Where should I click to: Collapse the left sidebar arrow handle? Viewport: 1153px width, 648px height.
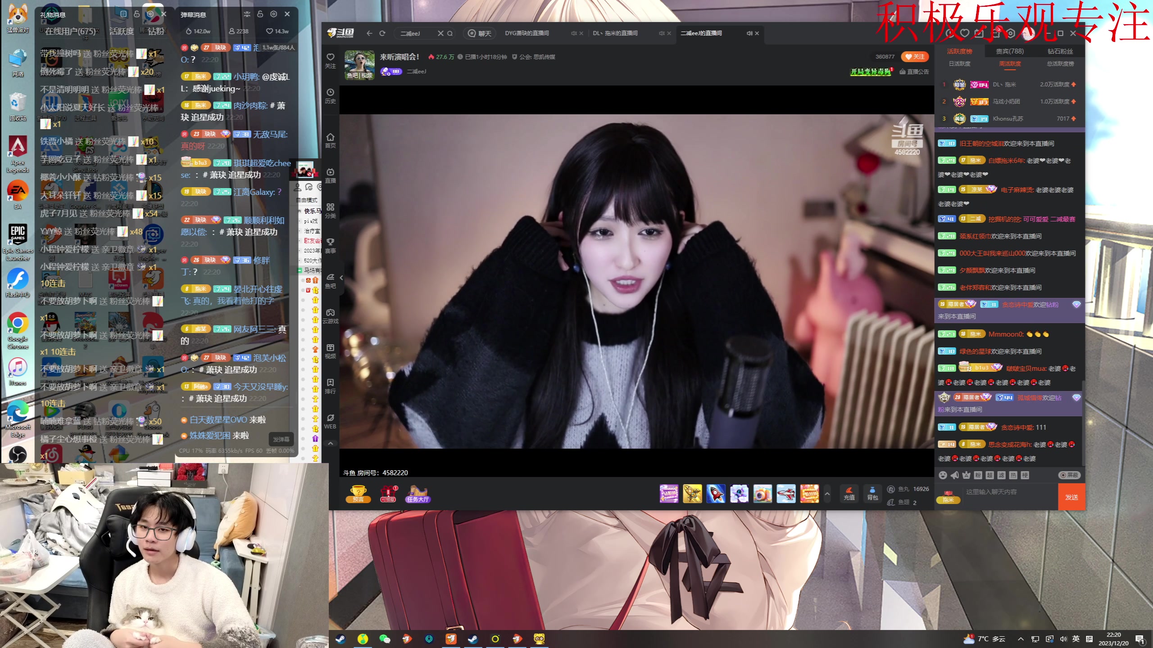tap(341, 278)
